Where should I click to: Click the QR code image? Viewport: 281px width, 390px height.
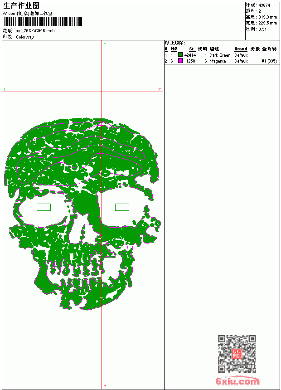click(237, 354)
